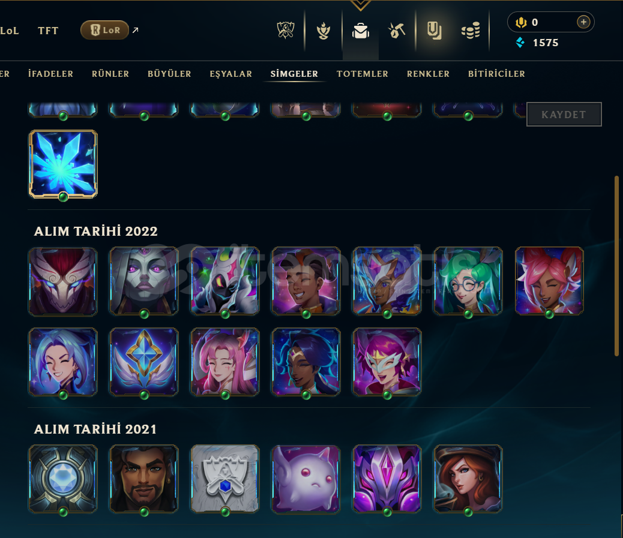
Task: Launch LoR via the arrow icon
Action: 136,30
